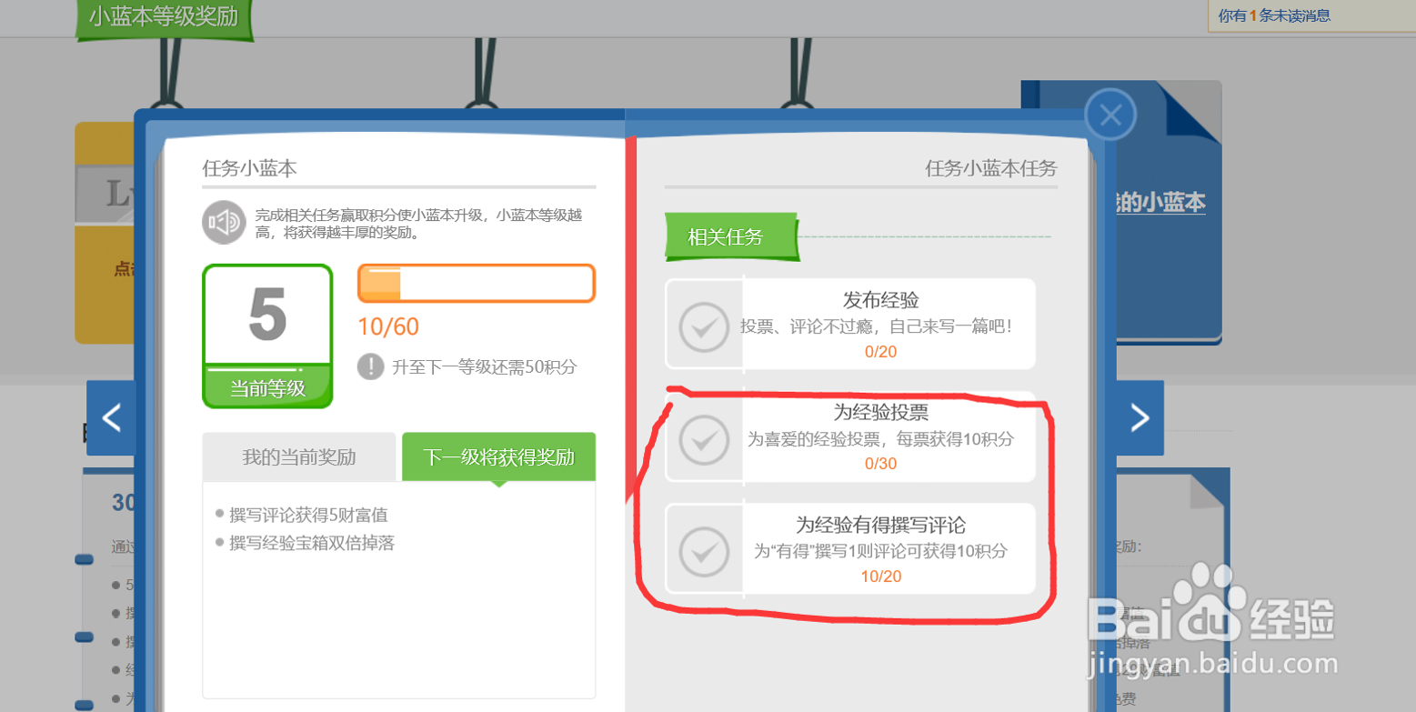Image resolution: width=1416 pixels, height=712 pixels.
Task: Switch to the 我的当前奖励 tab
Action: tap(298, 457)
